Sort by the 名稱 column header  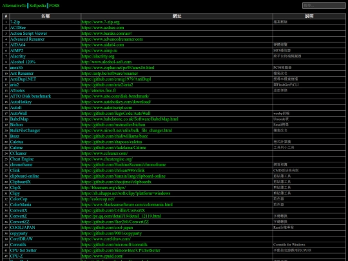(x=45, y=16)
